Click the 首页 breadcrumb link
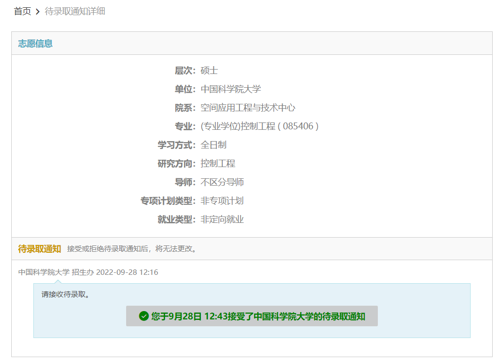The image size is (502, 364). point(22,11)
